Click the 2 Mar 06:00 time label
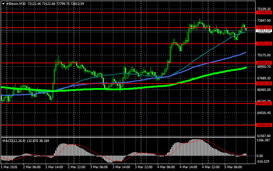 click(32, 167)
